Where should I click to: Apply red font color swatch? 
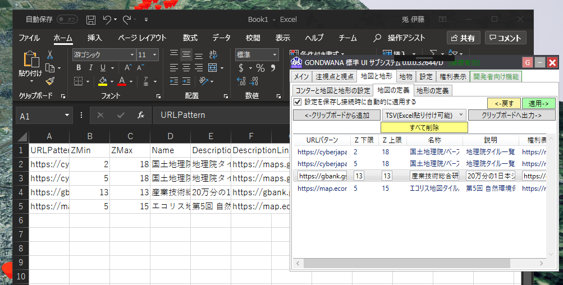pos(122,81)
